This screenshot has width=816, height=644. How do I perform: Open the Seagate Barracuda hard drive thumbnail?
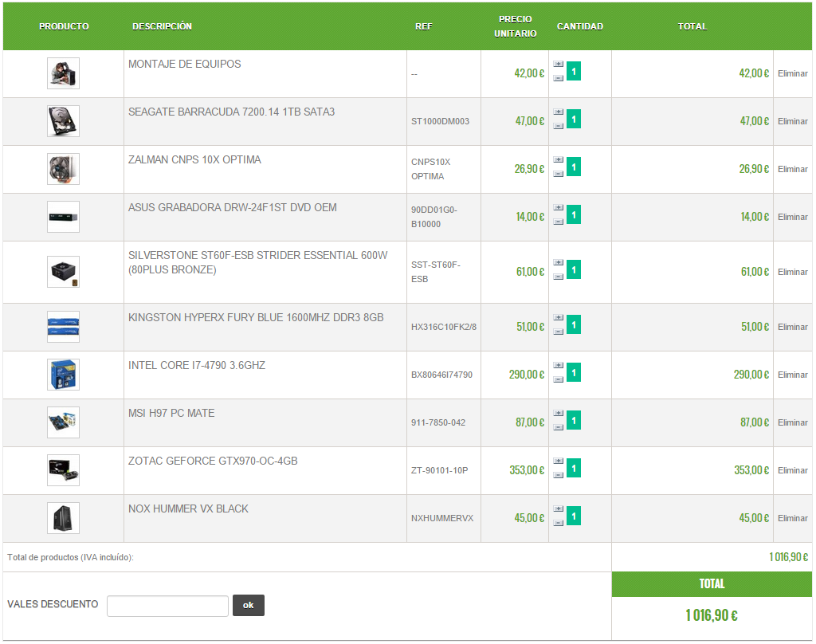pos(64,121)
